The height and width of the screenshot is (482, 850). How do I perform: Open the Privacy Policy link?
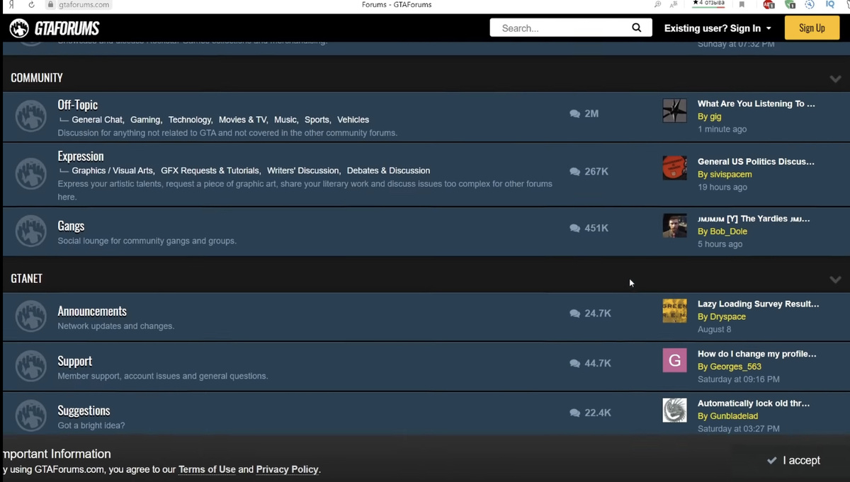[x=287, y=469]
